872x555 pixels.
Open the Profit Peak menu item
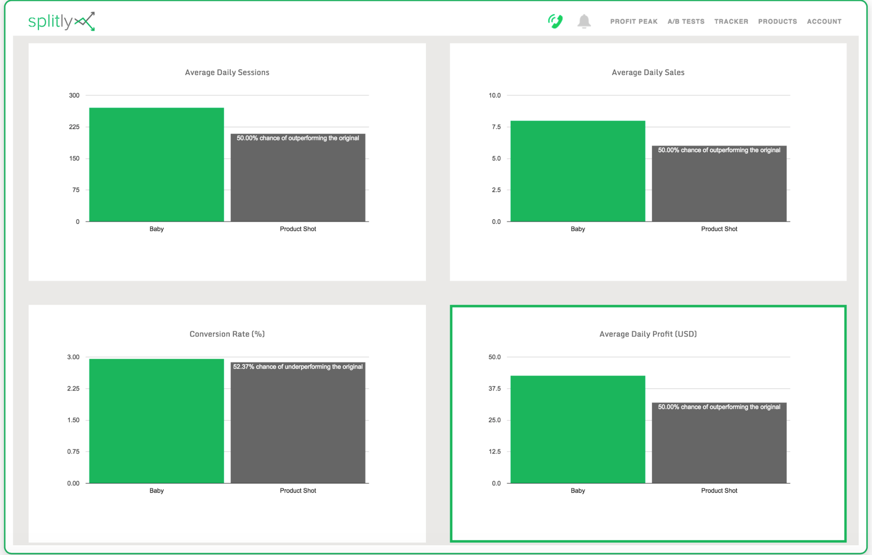tap(634, 22)
